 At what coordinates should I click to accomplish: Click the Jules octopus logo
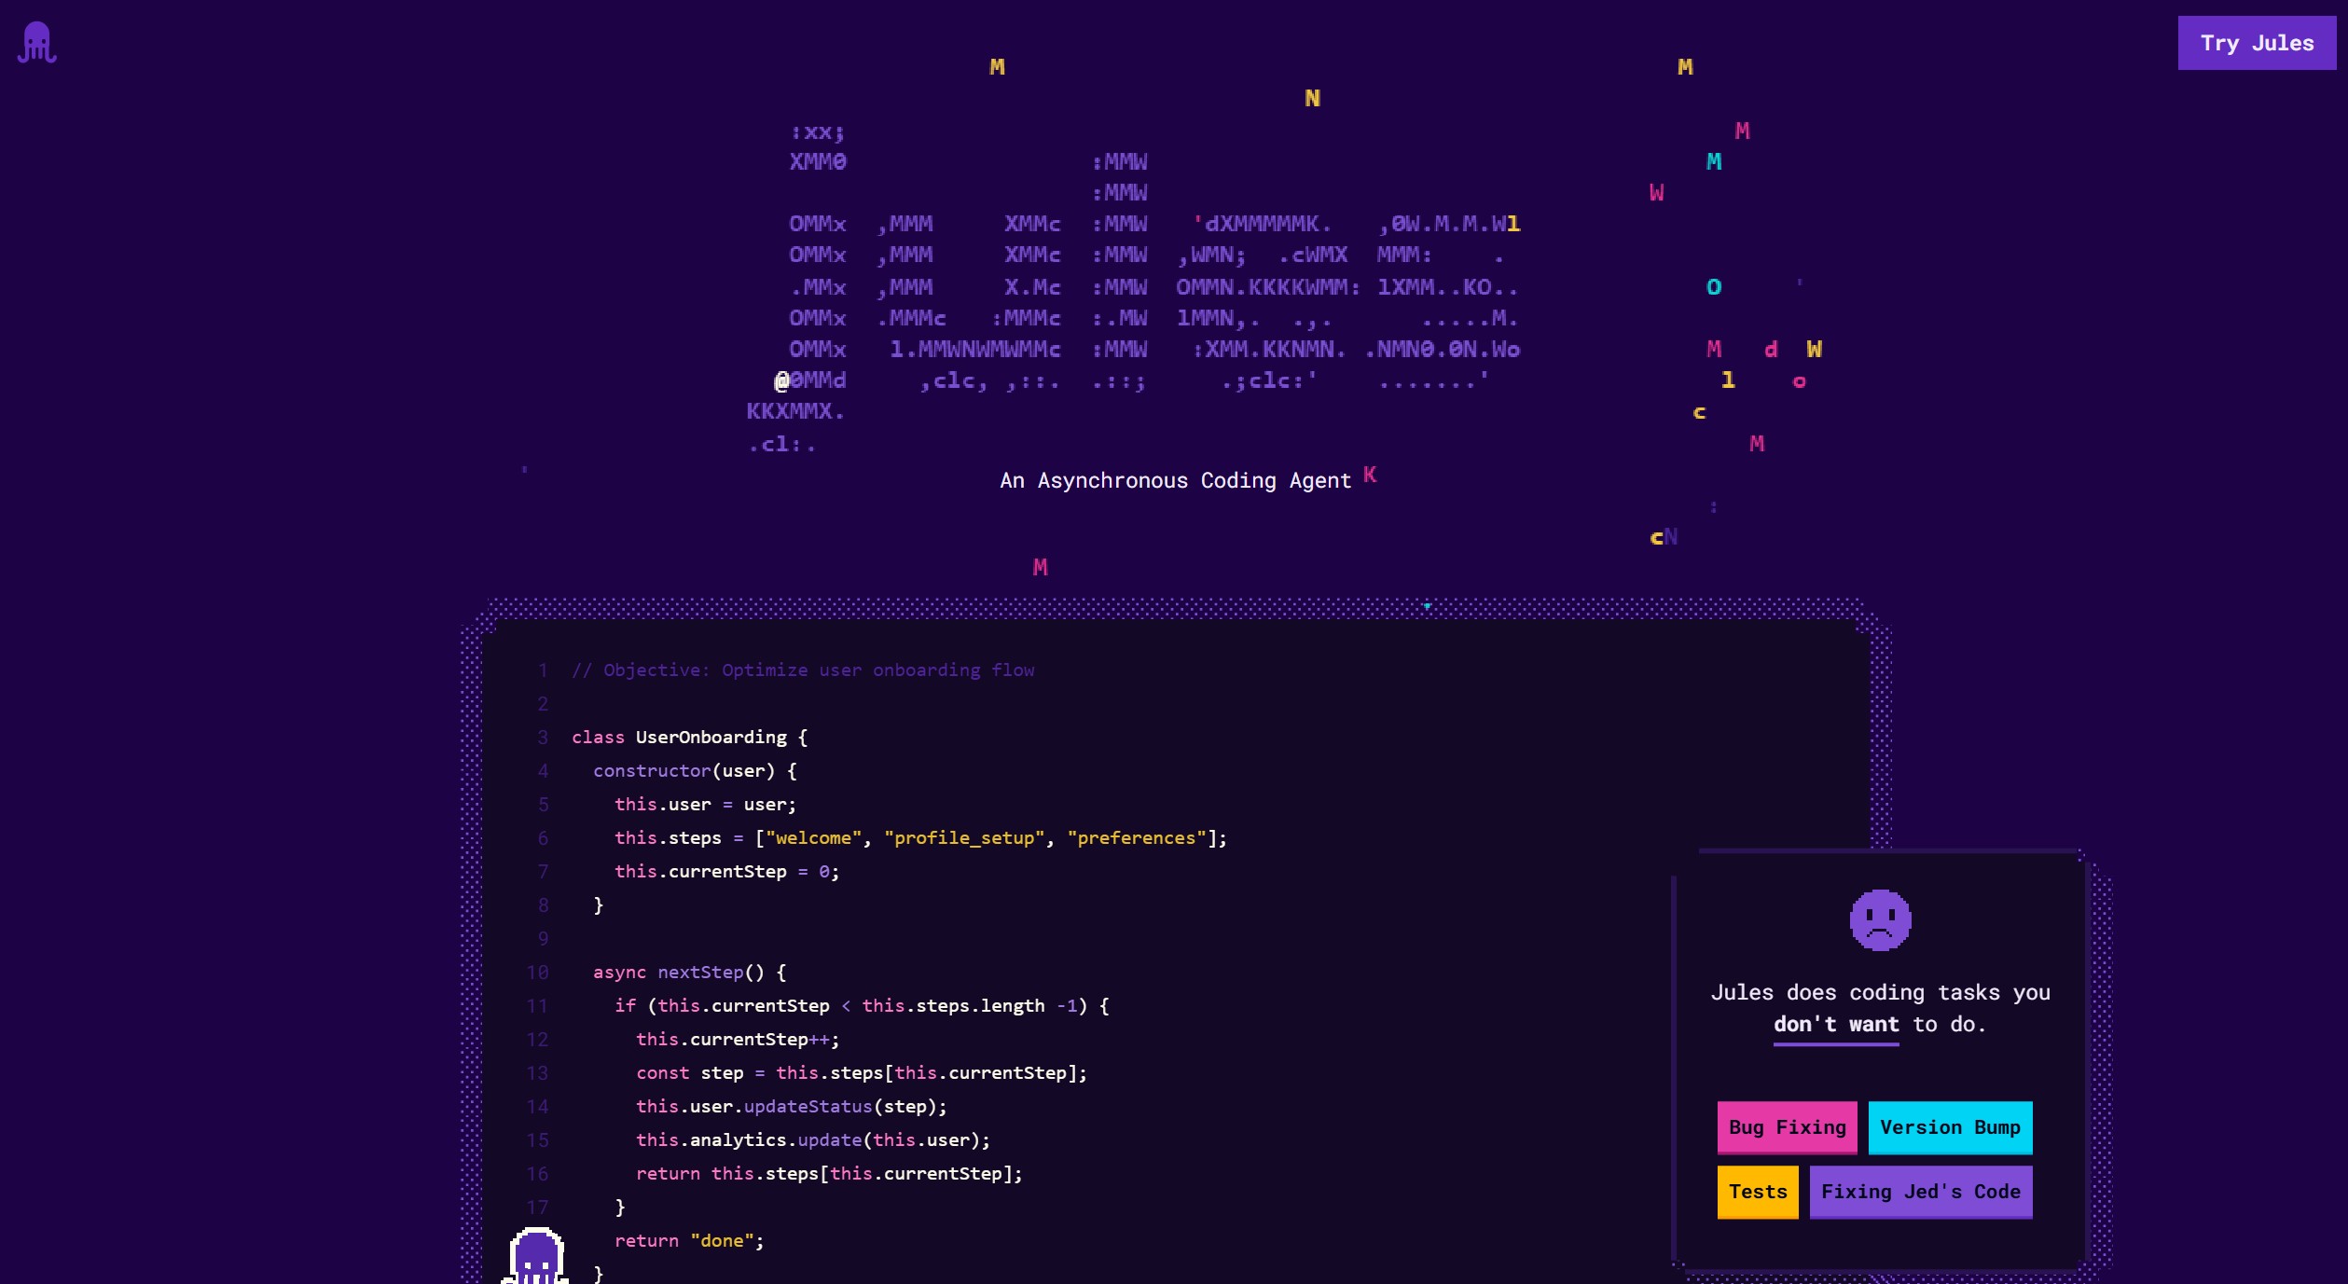(37, 43)
